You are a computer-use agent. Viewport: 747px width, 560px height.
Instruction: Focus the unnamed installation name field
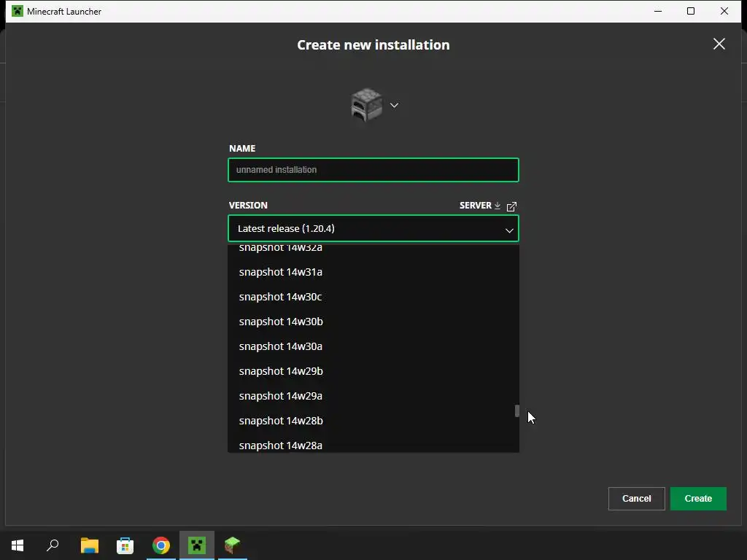coord(373,169)
